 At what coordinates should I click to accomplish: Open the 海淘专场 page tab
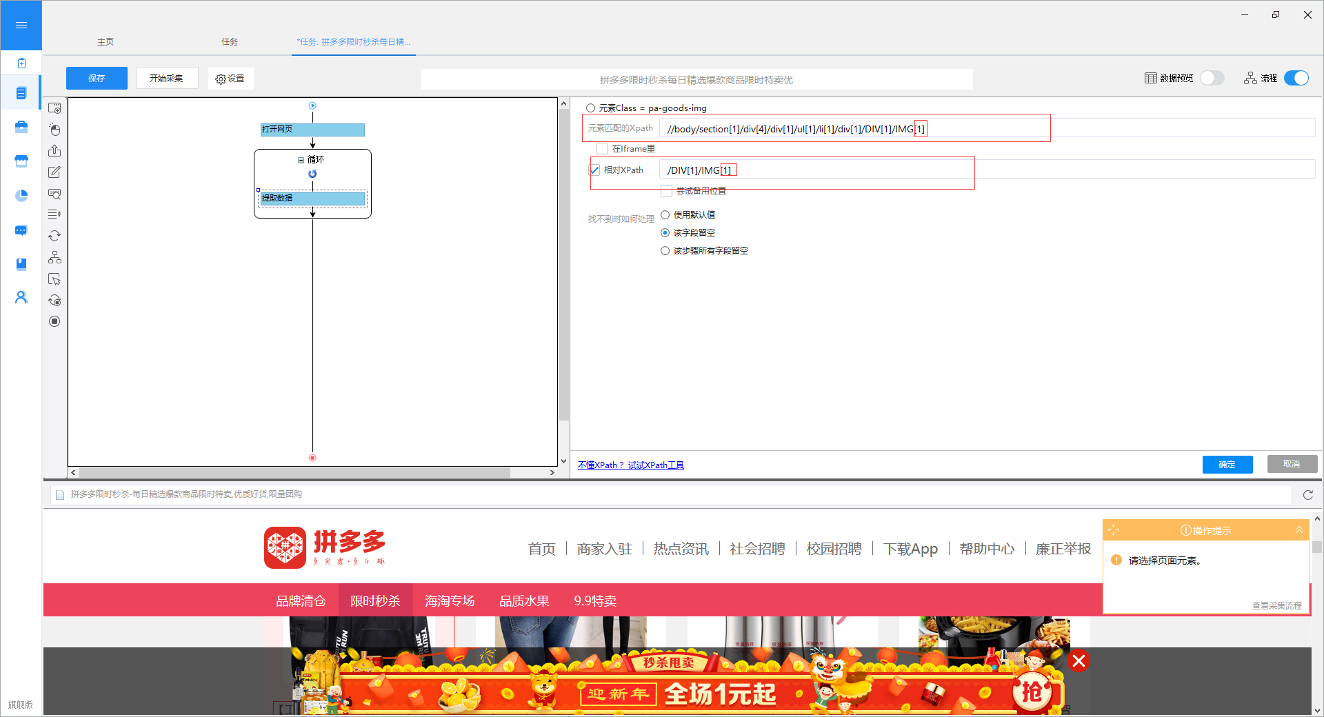pos(450,600)
